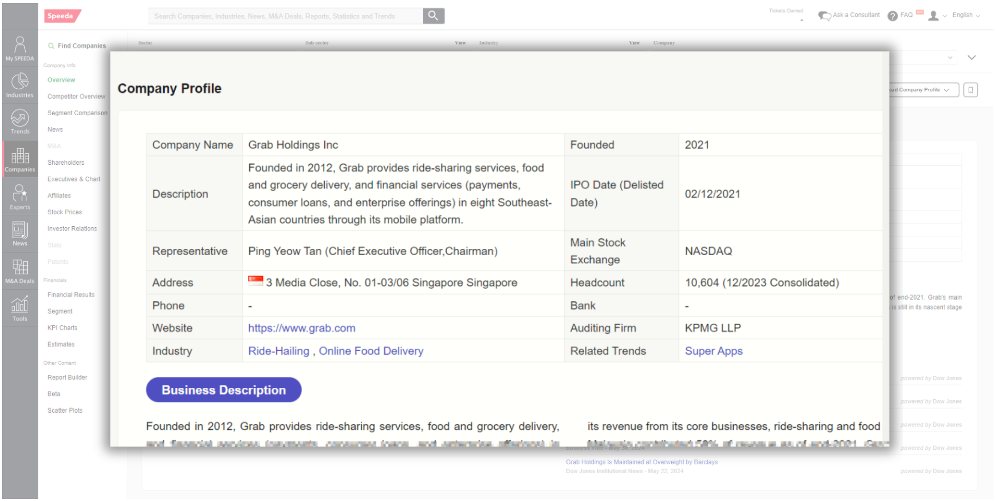Click the KPMG LLP auditing firm cell
This screenshot has height=501, width=996.
point(780,328)
